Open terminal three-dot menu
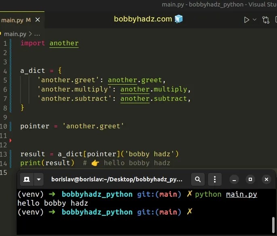The image size is (277, 236). (x=215, y=179)
